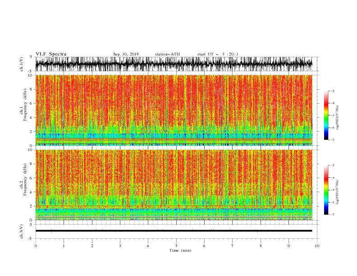Click the "5" tick on ch.1(V) axis
The width and height of the screenshot is (357, 276).
pos(31,57)
